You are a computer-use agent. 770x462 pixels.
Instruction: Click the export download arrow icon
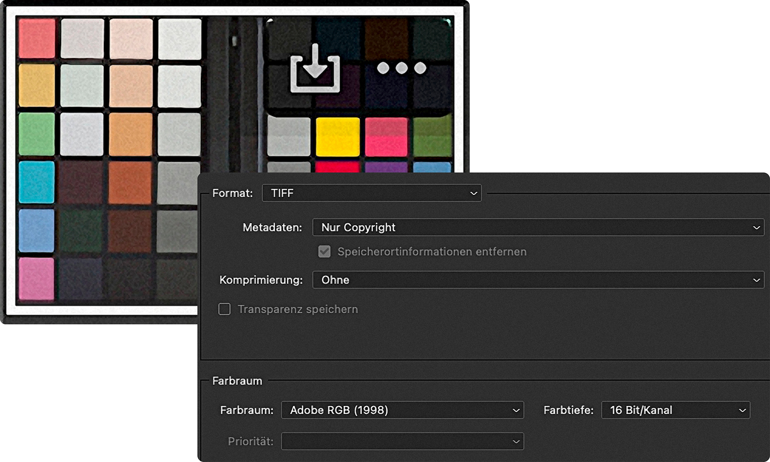click(x=315, y=68)
